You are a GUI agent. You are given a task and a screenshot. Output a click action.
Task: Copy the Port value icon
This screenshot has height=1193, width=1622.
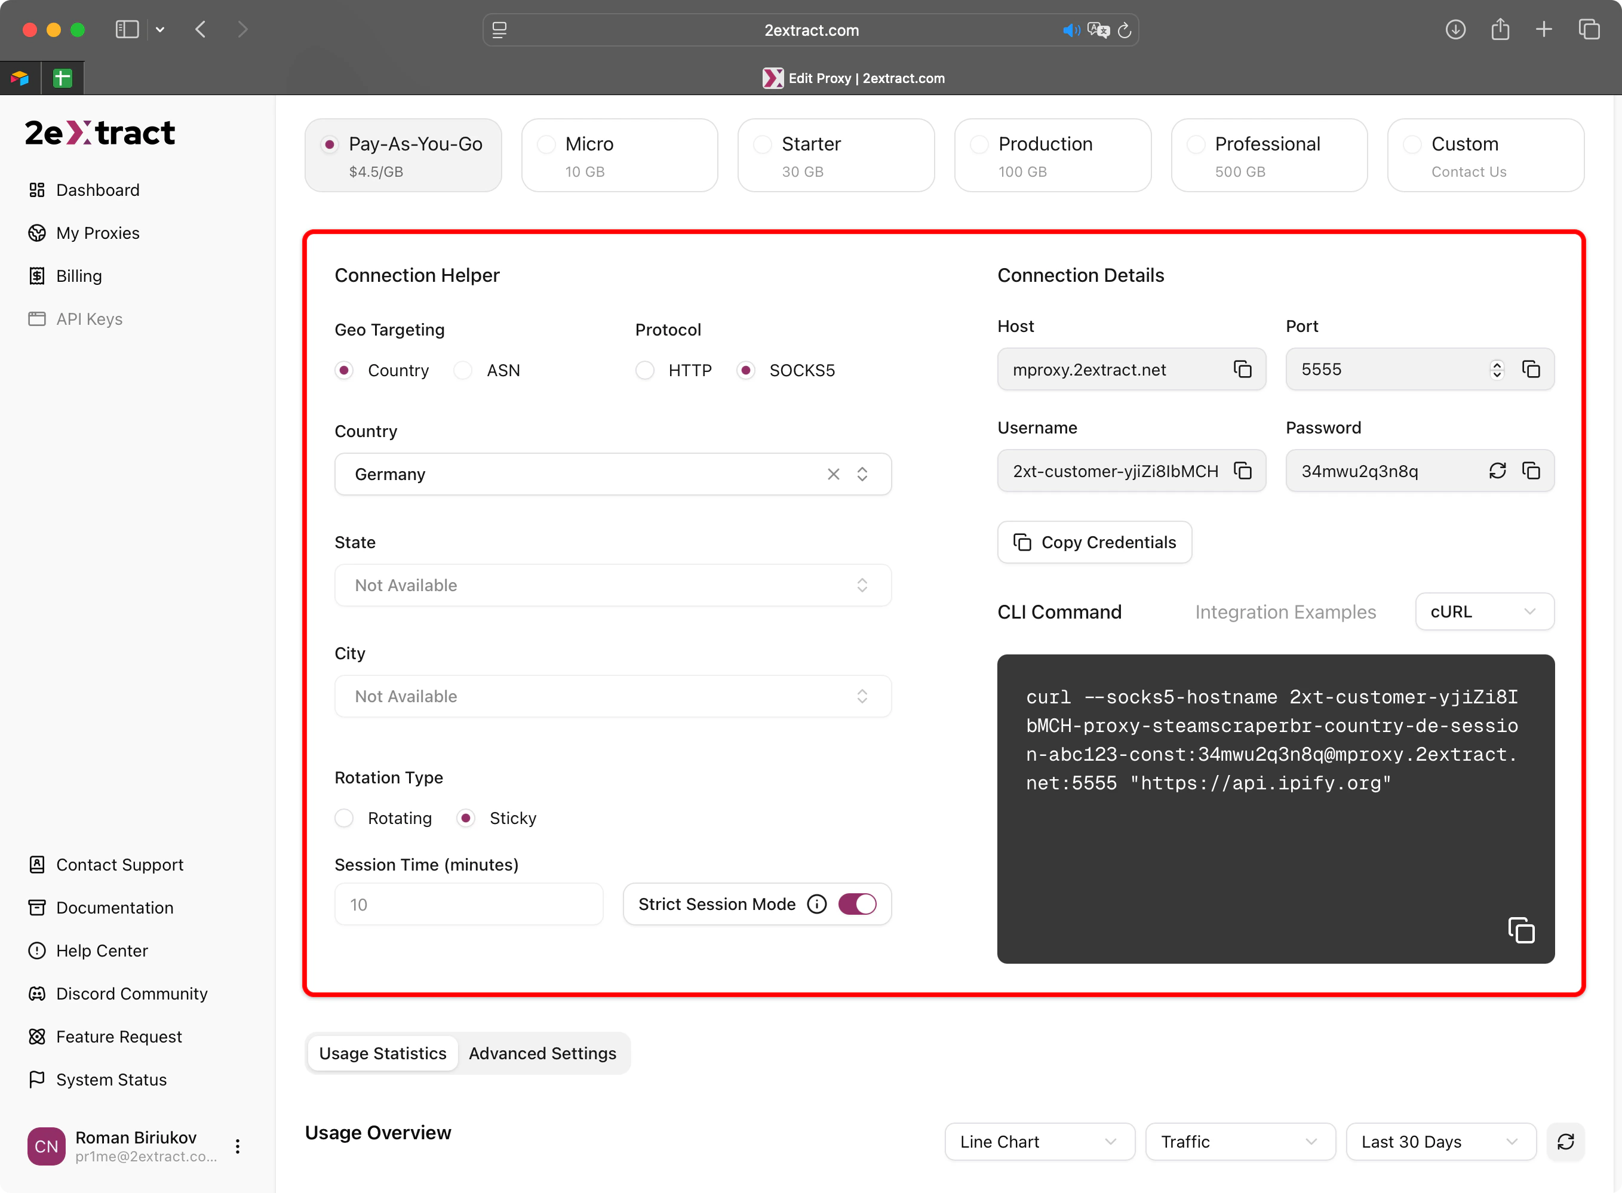click(1531, 369)
